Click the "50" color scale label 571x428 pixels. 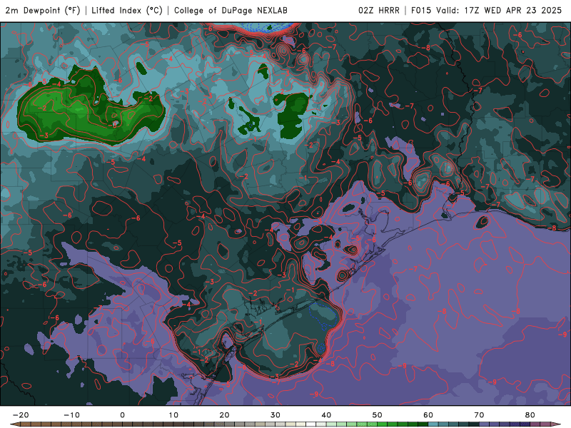coord(378,415)
